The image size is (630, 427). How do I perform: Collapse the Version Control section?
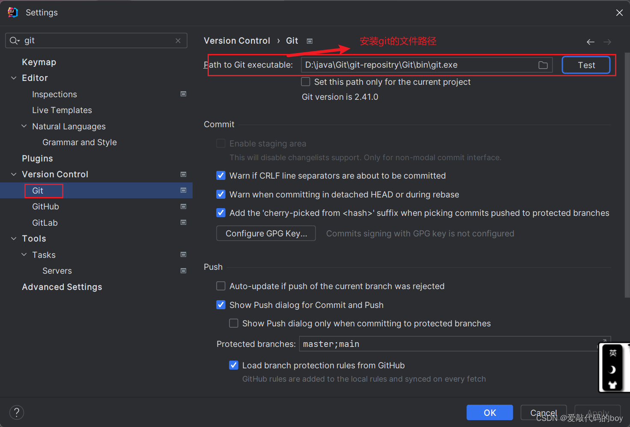pos(13,174)
